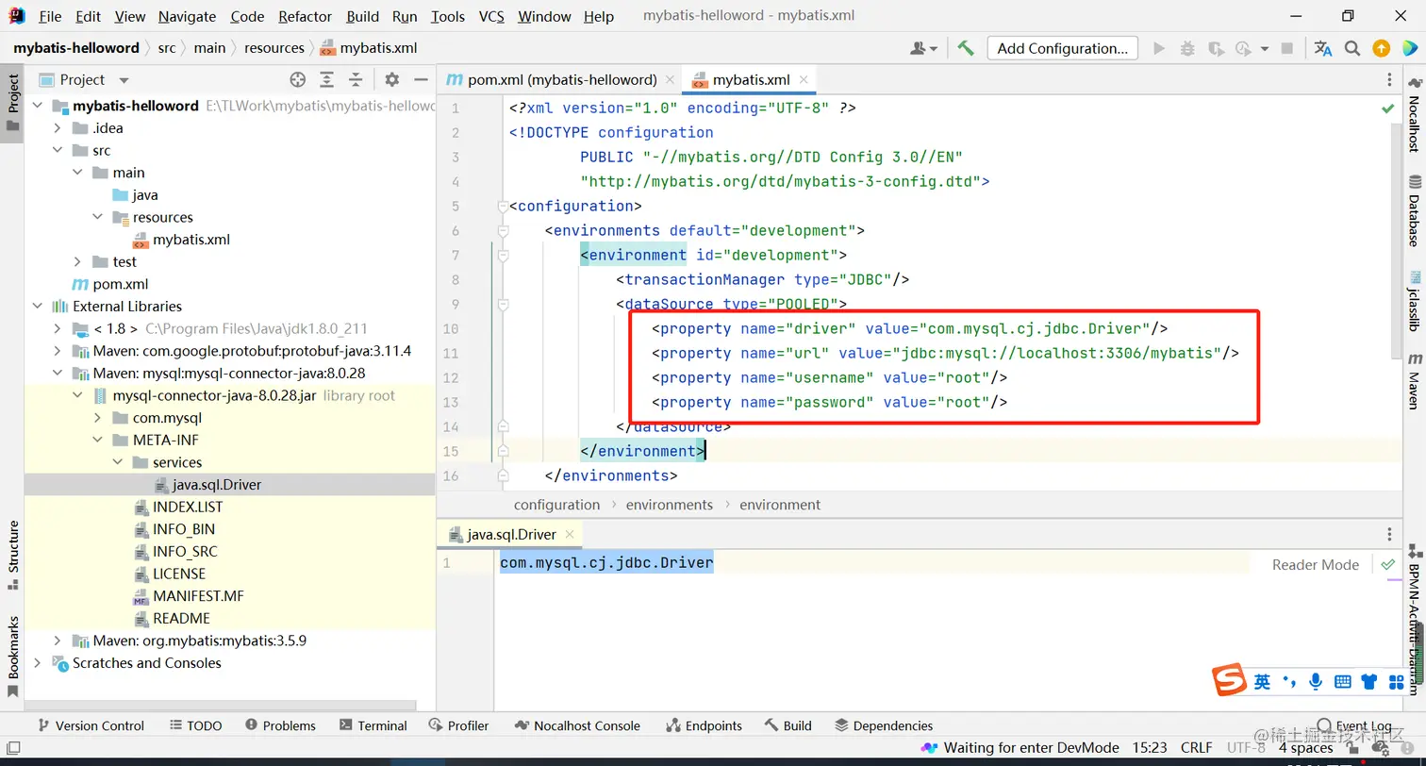This screenshot has width=1426, height=766.
Task: Open editor tabs three-dot menu
Action: (x=1389, y=80)
